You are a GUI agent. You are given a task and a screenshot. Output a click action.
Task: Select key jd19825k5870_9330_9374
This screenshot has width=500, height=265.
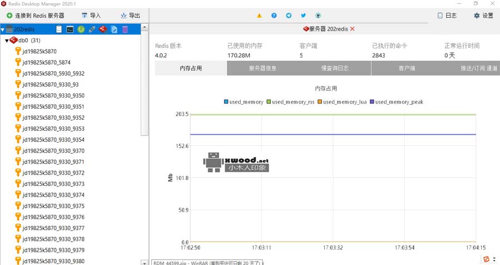(53, 195)
